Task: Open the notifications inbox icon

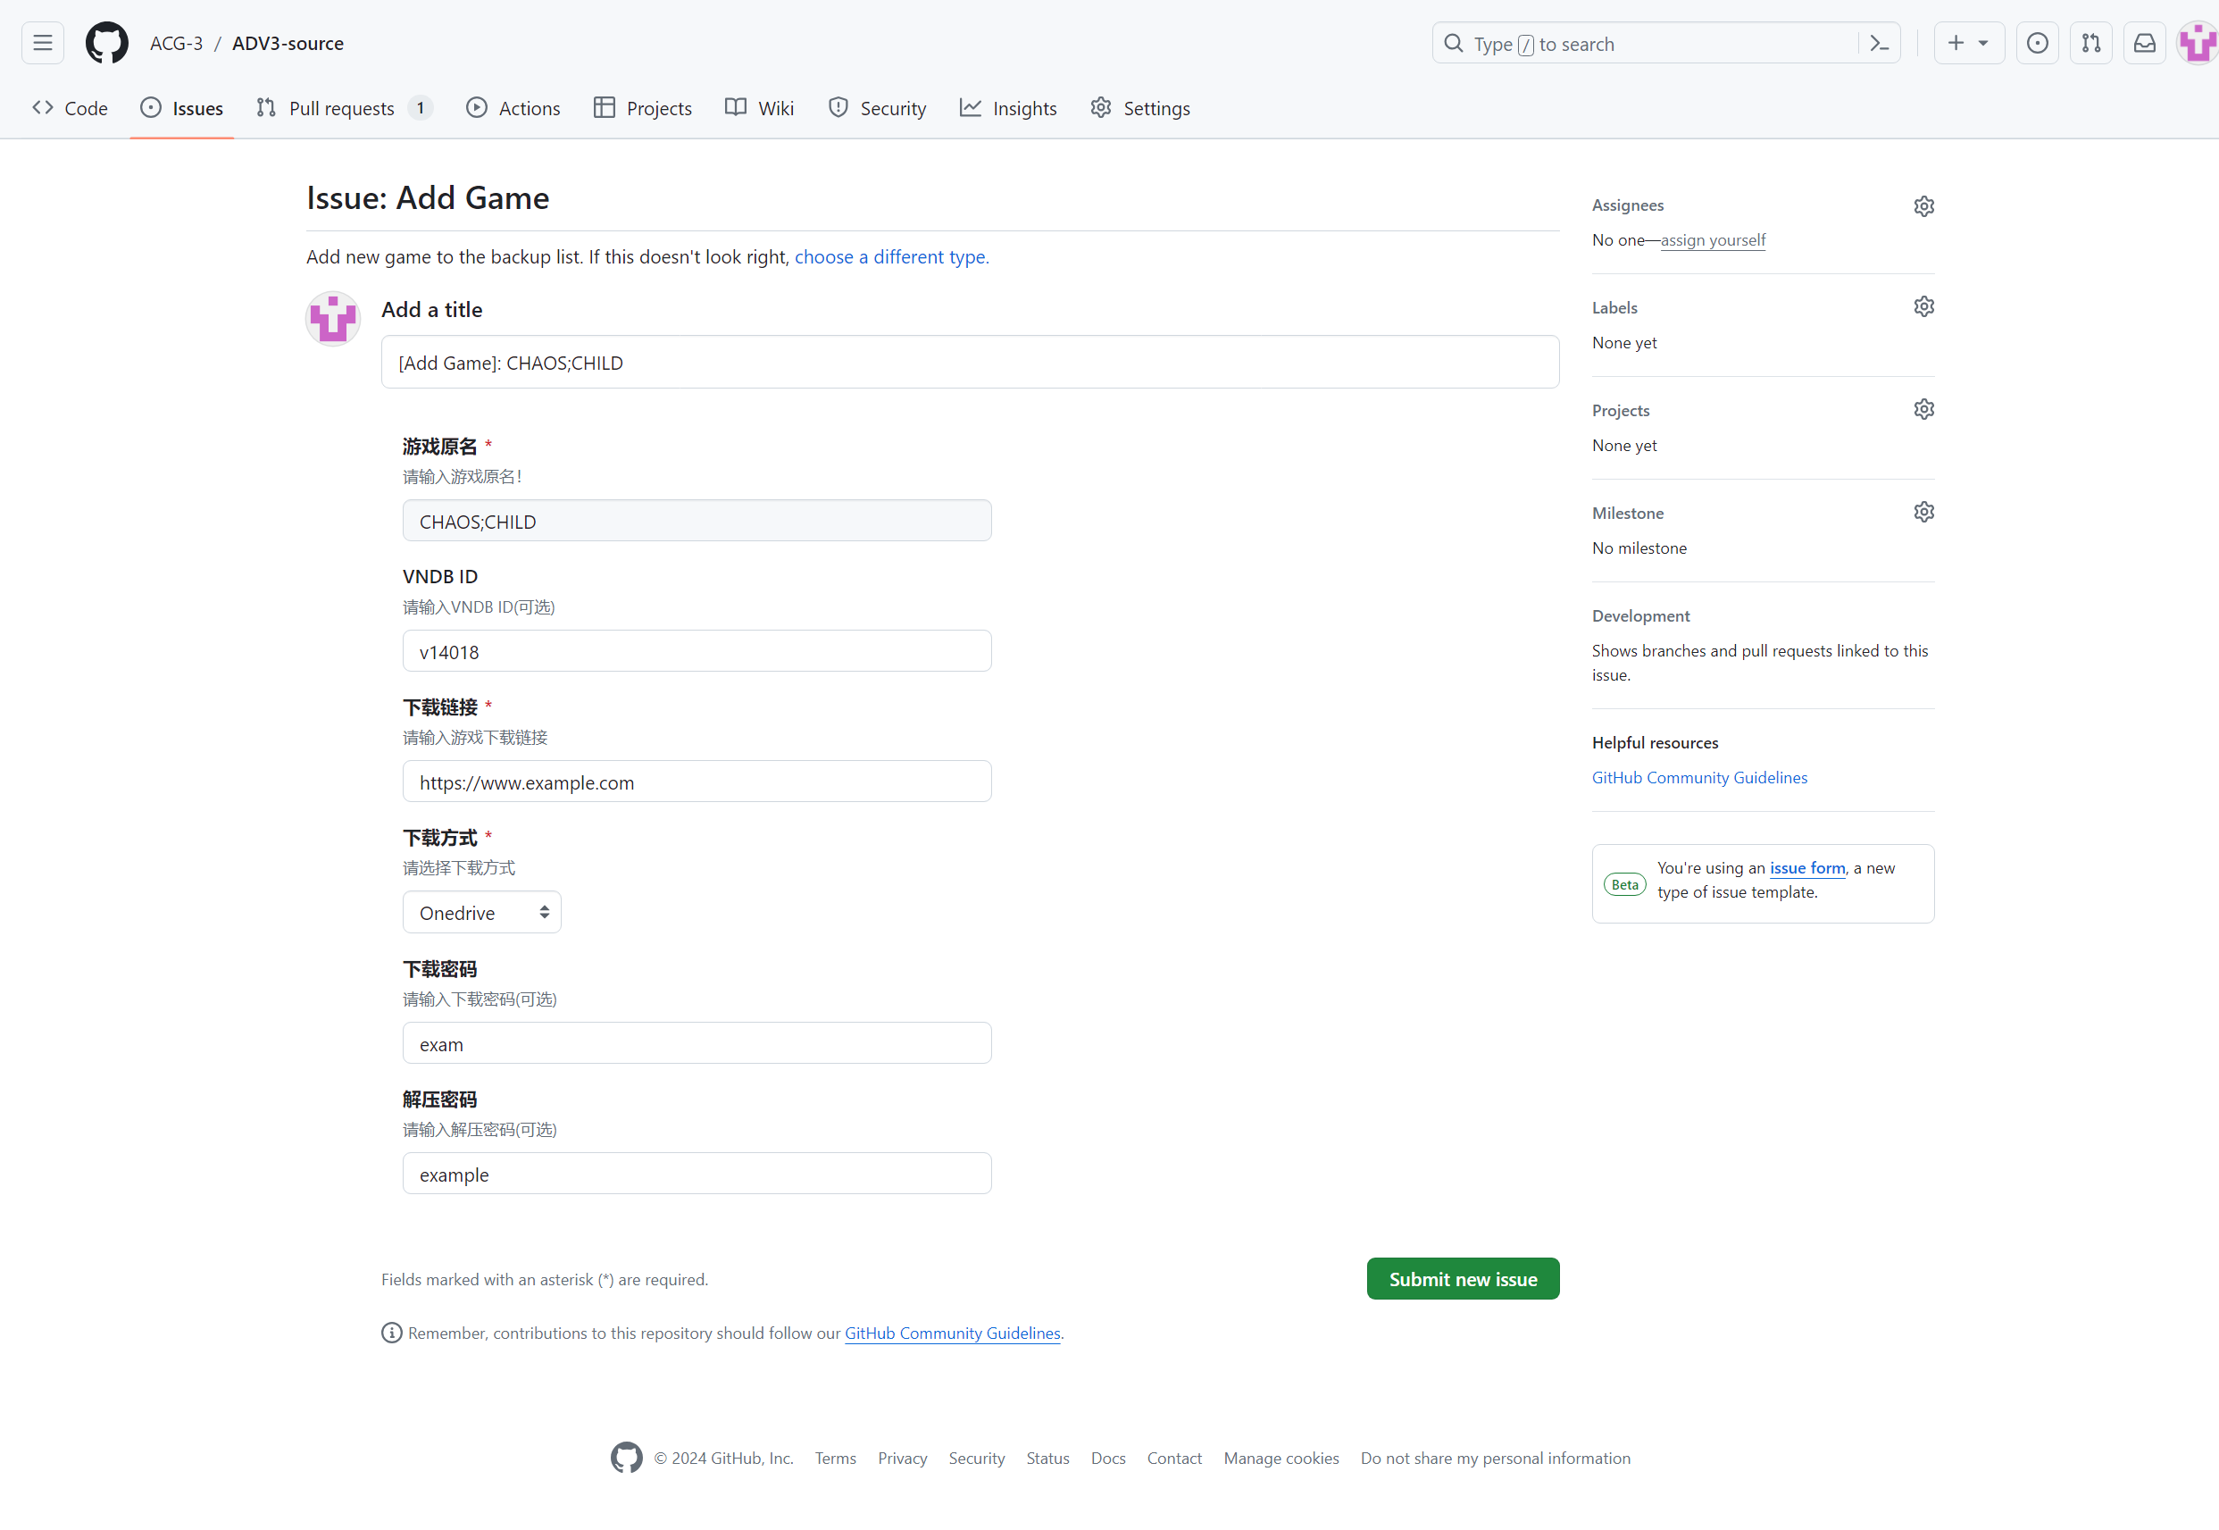Action: [2144, 43]
